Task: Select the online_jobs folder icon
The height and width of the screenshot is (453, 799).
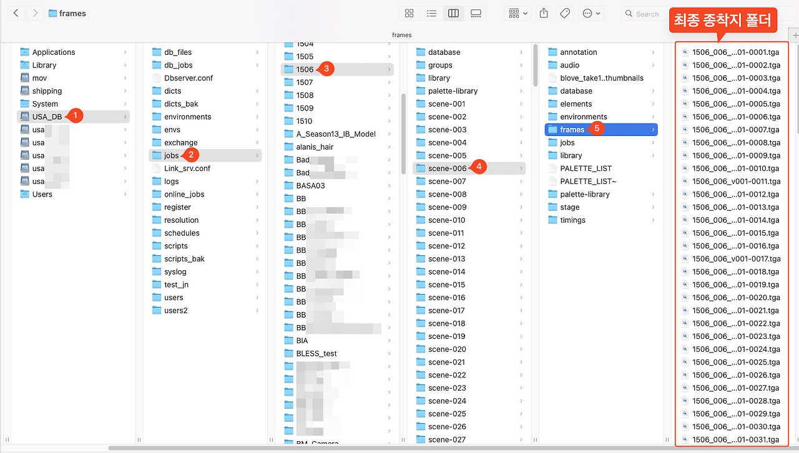Action: [157, 194]
